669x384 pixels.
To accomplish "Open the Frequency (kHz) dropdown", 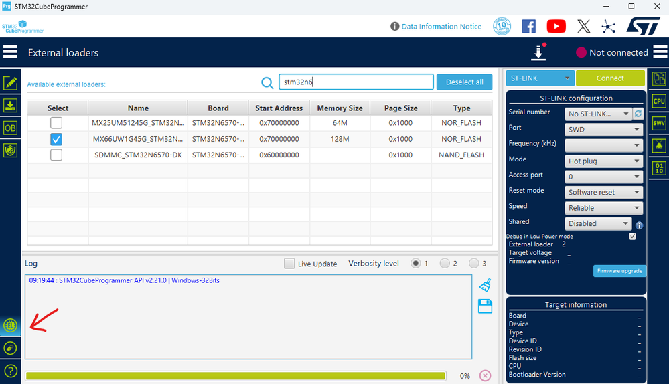I will point(604,145).
